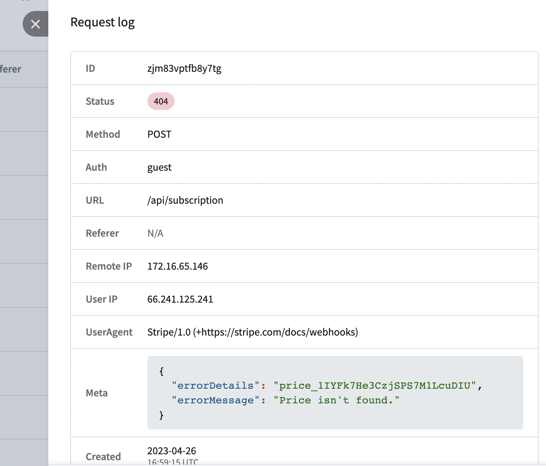Select the Remote IP address 172.16.65.146
The image size is (546, 466).
tap(177, 266)
